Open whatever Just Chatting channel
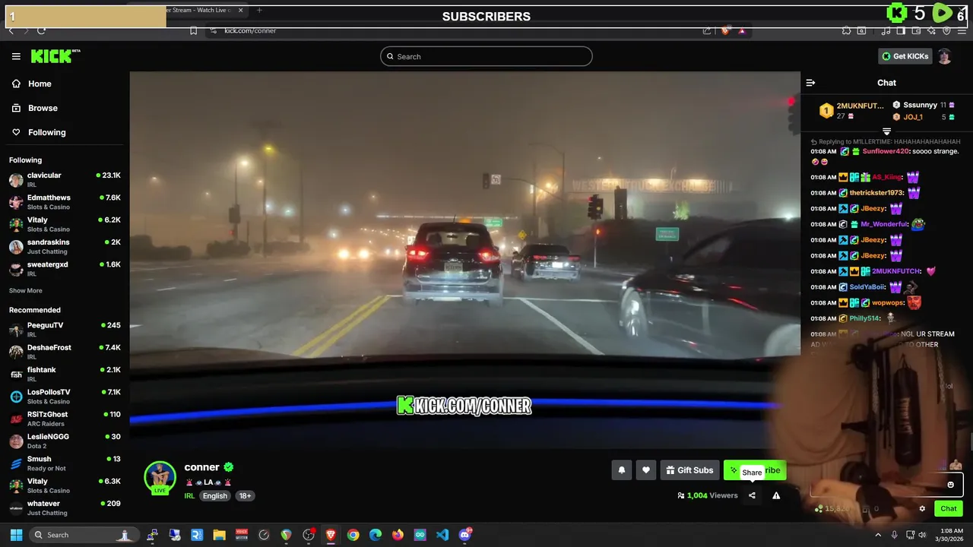The height and width of the screenshot is (547, 973). point(65,507)
